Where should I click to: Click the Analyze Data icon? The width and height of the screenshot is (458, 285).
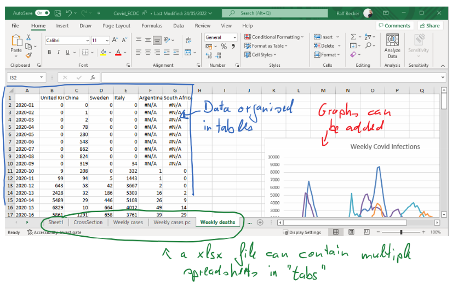click(x=392, y=41)
